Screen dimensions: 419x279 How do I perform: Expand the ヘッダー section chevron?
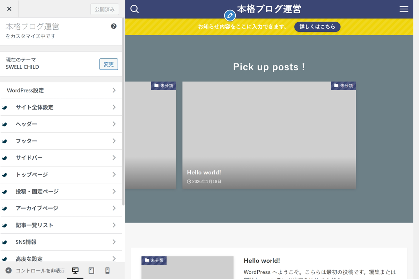point(114,124)
